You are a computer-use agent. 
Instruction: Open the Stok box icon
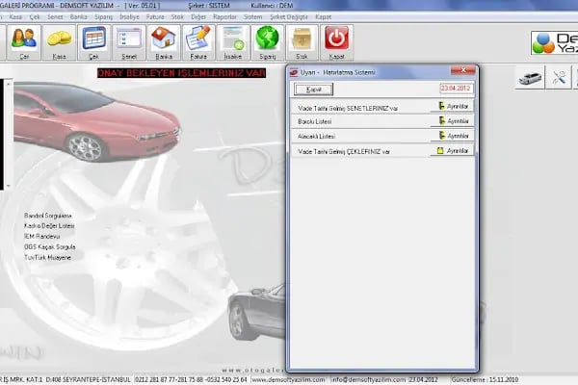pos(302,42)
